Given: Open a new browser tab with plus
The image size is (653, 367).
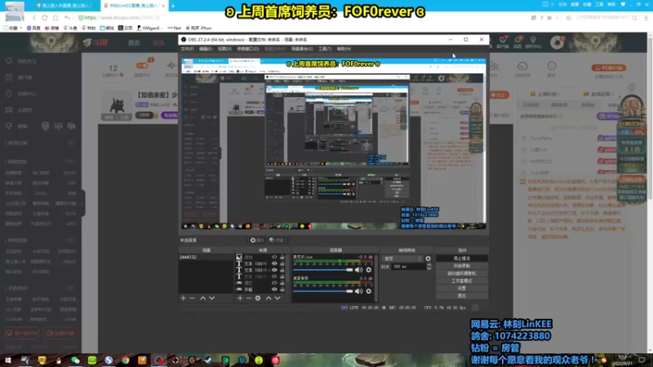Looking at the screenshot, I should tap(173, 6).
